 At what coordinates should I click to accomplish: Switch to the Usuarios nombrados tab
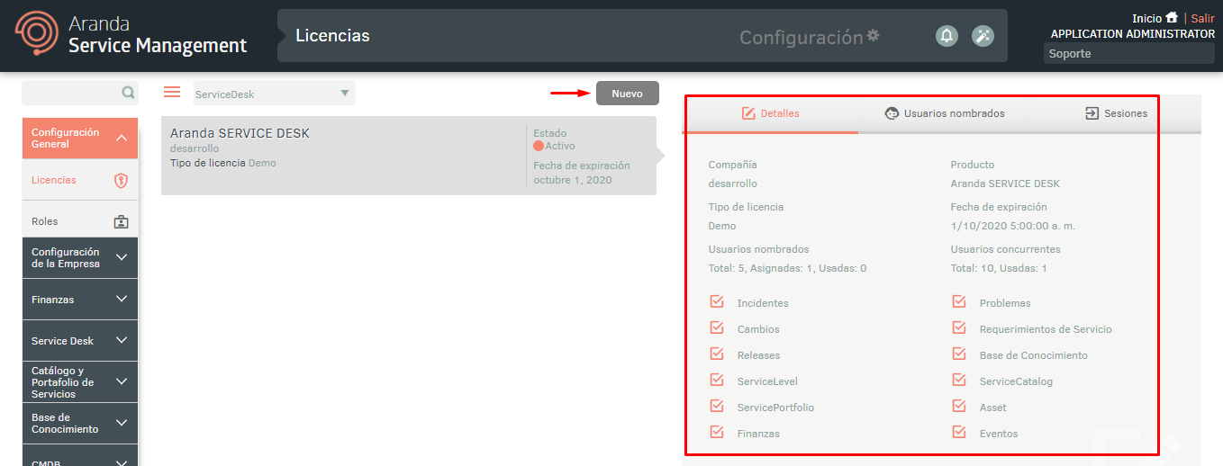(945, 113)
